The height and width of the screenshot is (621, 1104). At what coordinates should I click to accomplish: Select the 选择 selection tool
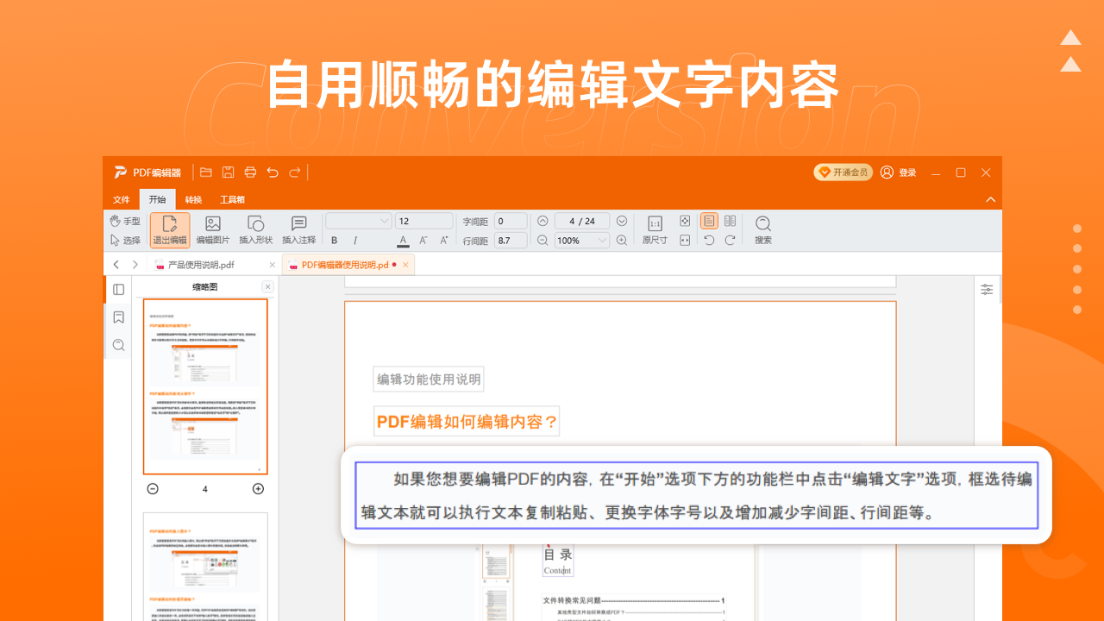(127, 240)
